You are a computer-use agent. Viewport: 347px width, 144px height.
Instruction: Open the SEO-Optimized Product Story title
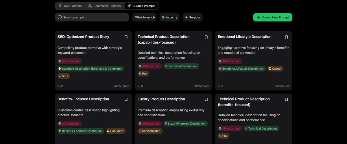pos(83,37)
